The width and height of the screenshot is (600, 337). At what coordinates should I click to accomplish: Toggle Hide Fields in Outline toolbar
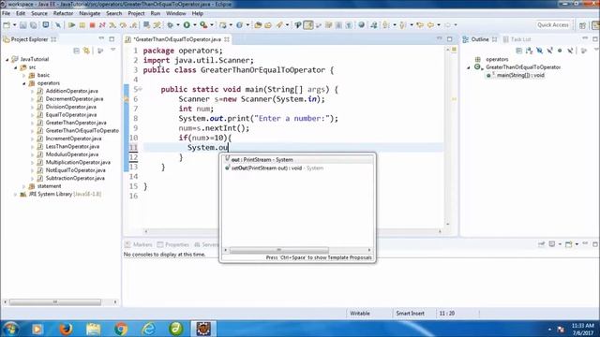click(x=540, y=51)
